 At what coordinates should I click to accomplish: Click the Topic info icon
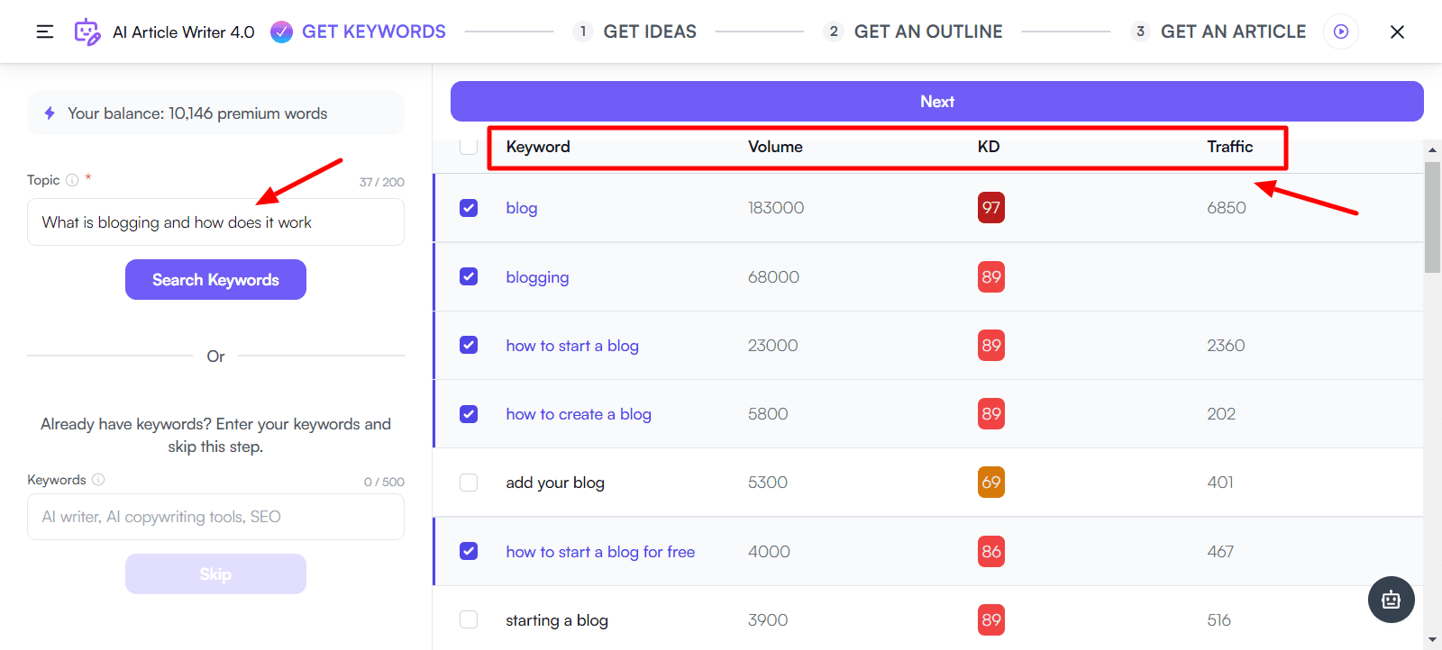(x=72, y=180)
